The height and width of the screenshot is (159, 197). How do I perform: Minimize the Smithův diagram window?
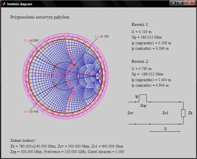coord(173,2)
